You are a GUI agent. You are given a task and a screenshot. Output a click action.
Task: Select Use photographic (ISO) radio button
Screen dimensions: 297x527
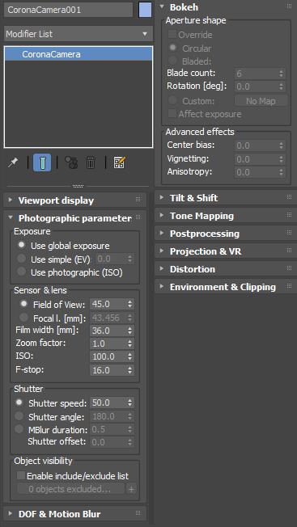pyautogui.click(x=22, y=272)
